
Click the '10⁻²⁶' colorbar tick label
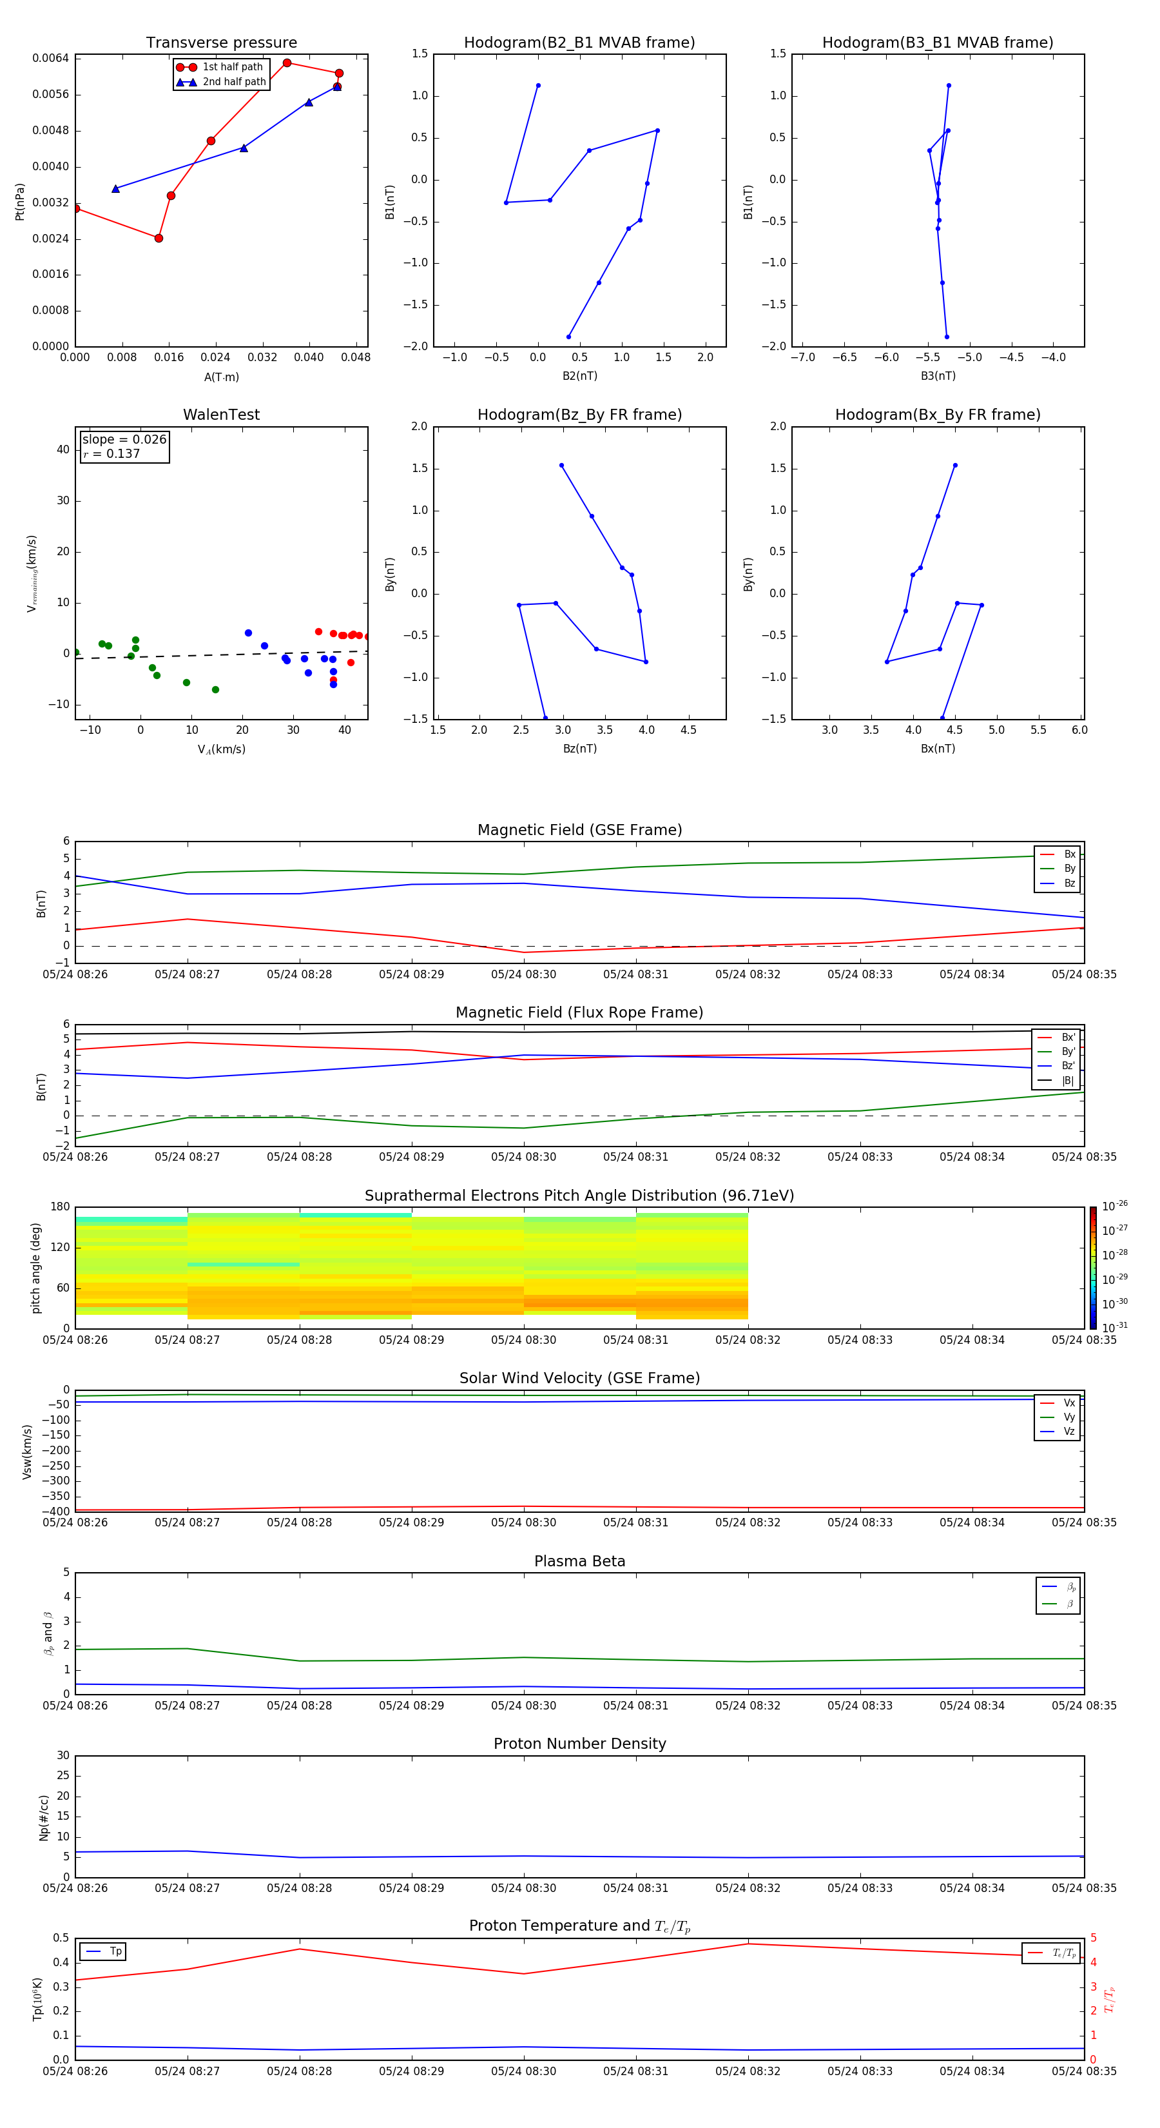[x=1115, y=1206]
